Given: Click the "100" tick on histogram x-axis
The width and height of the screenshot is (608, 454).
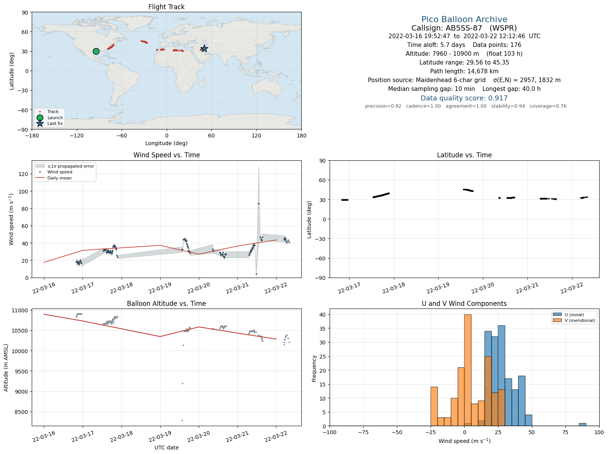Looking at the screenshot, I should tap(599, 432).
